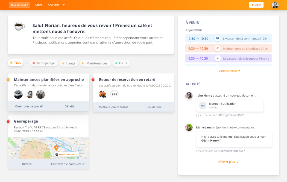Viewport: 287px width, 182px height.
Task: Toggle the Coûts filter pill
Action: pyautogui.click(x=121, y=63)
